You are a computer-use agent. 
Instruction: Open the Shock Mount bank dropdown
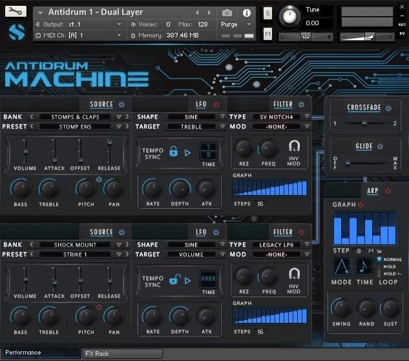119,245
